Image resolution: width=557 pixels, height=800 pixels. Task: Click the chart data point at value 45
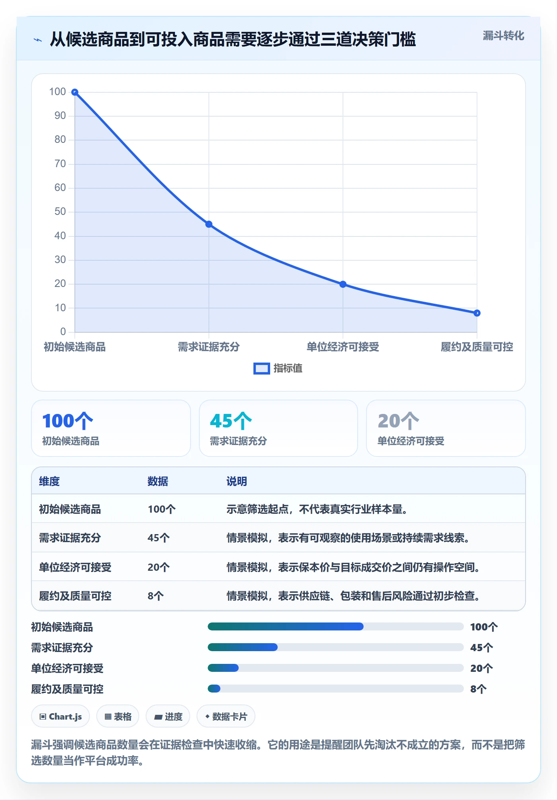209,224
